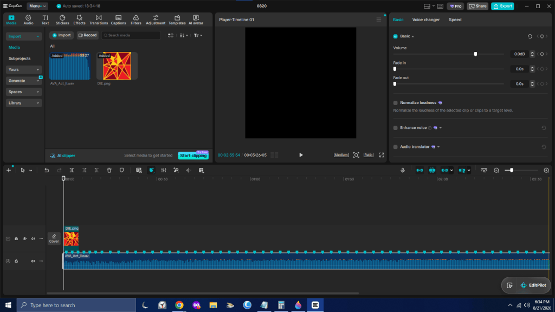The height and width of the screenshot is (312, 555).
Task: Expand the Generate section
Action: click(24, 81)
